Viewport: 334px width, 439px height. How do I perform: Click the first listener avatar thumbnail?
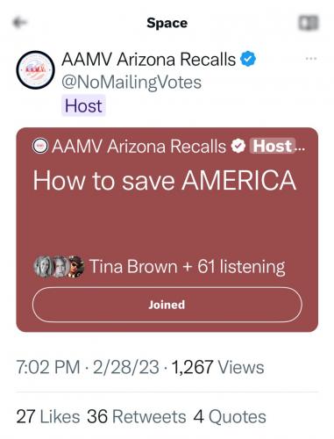coord(42,267)
